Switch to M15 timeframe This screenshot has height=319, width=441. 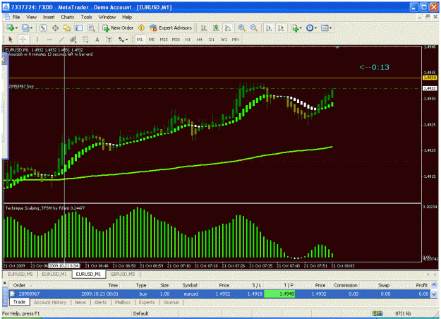click(x=164, y=40)
